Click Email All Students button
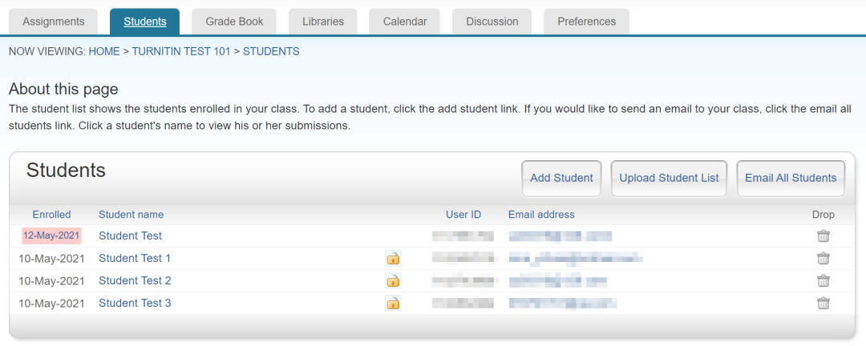Image resolution: width=866 pixels, height=346 pixels. tap(791, 178)
